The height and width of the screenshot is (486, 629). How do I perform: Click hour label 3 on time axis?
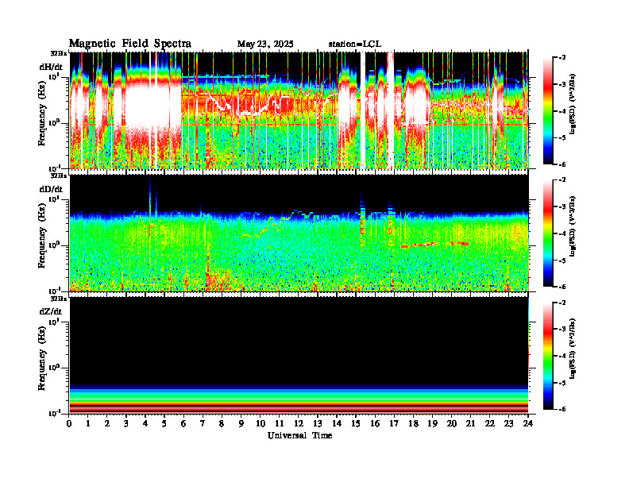[x=126, y=424]
